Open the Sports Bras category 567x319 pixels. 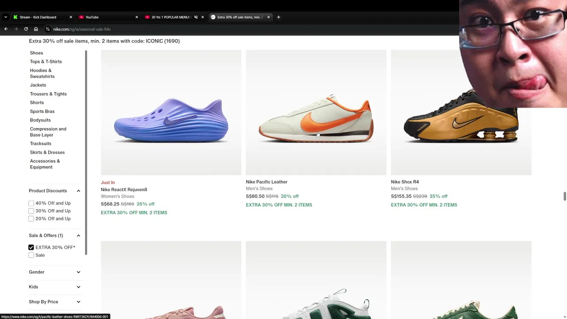point(42,111)
